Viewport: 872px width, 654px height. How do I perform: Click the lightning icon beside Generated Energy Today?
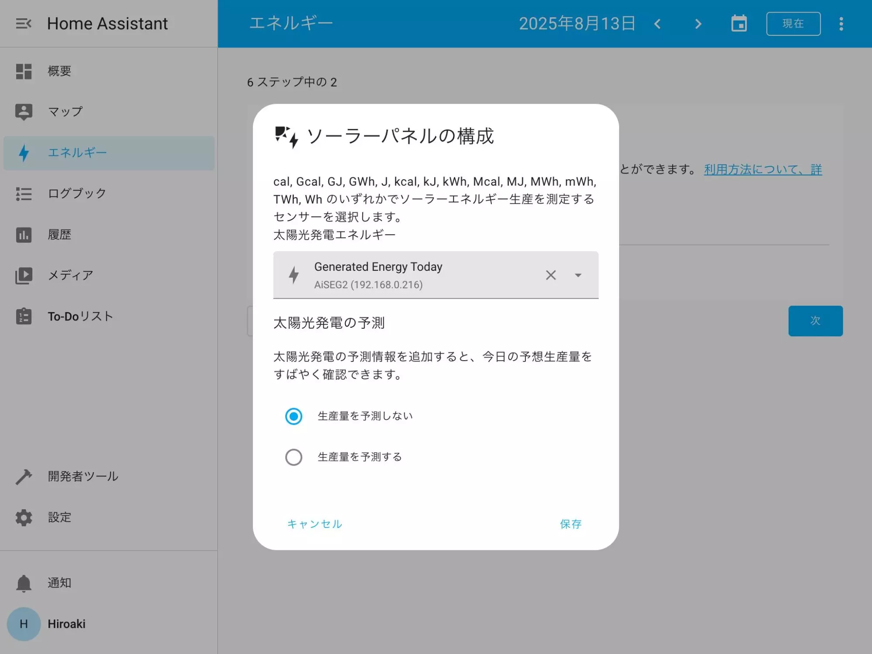[x=294, y=275]
